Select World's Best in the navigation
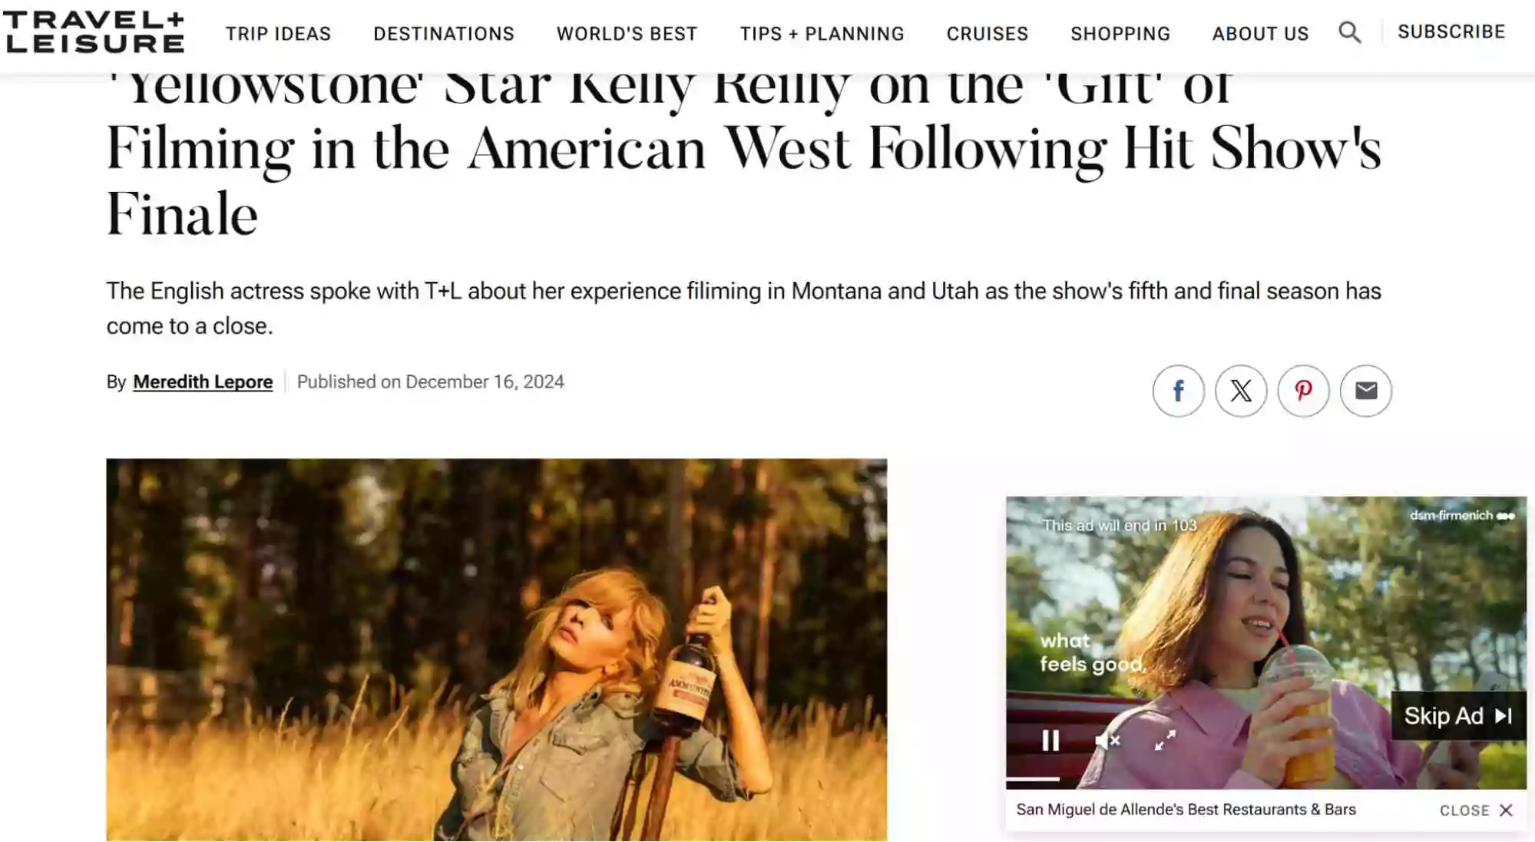The width and height of the screenshot is (1535, 842). 627,33
